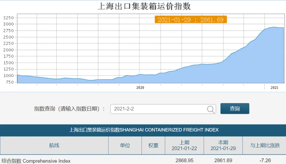Click the orange 2021-01-29 tooltip label

pyautogui.click(x=191, y=20)
